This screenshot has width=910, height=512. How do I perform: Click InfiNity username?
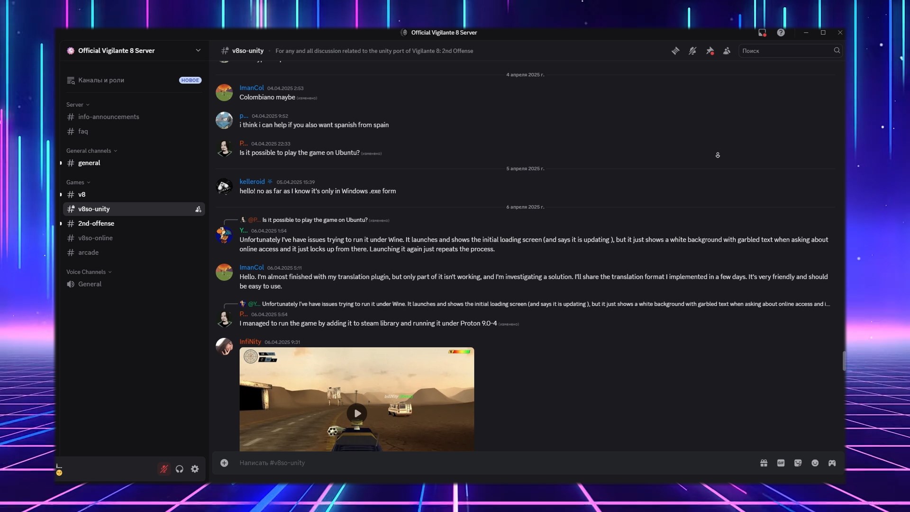tap(250, 342)
